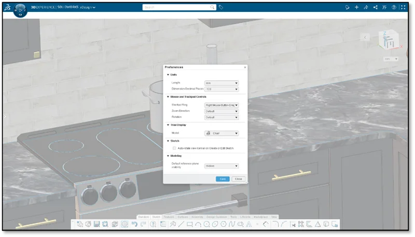Enable Auto-rotate view normal checkbox
415x237 pixels.
(x=174, y=148)
